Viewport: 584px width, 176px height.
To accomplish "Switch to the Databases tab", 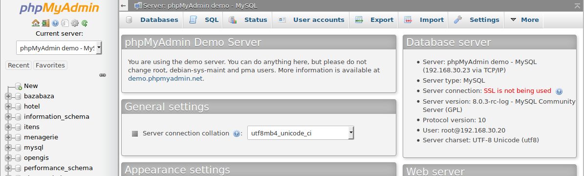I will click(151, 20).
